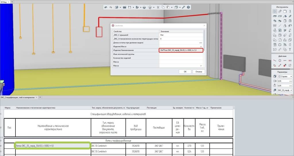
Task: Redo the action in the toolbar
Action: tap(111, 7)
